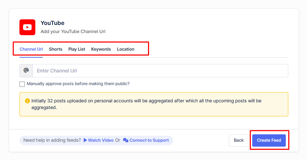The image size is (307, 160).
Task: Focus the Enter Channel Url field
Action: [x=160, y=71]
